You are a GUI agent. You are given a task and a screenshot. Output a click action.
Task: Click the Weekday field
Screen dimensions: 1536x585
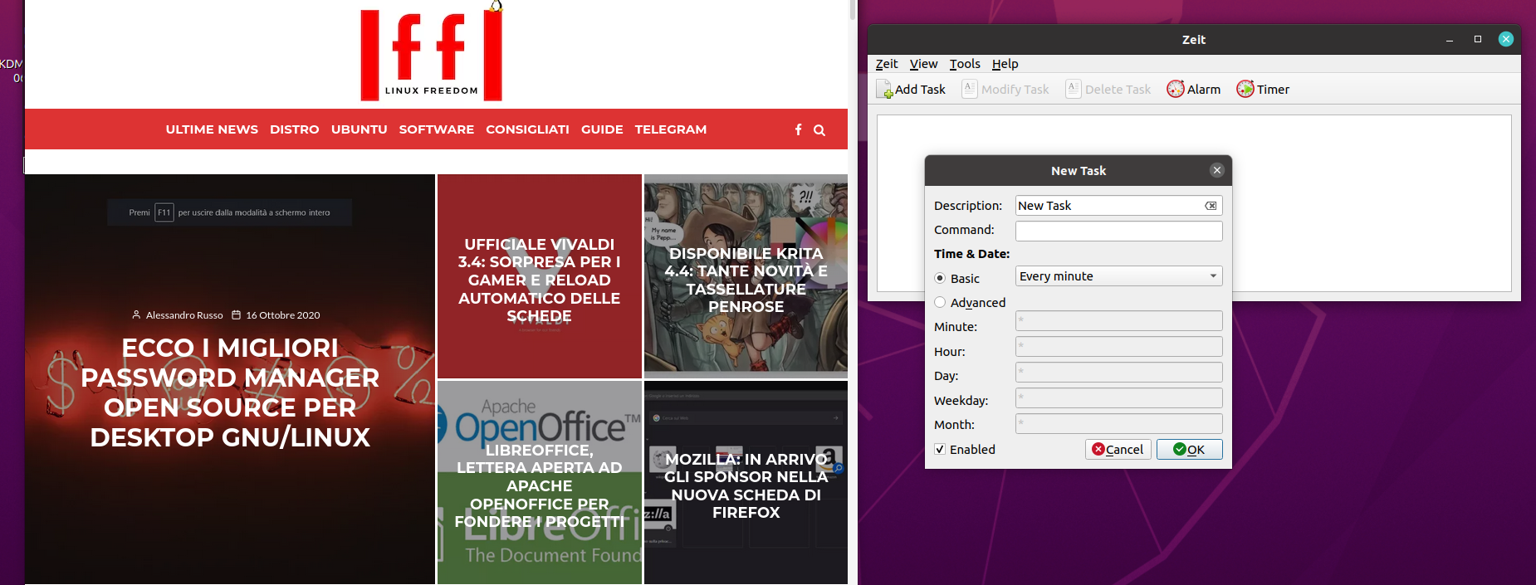pos(1118,397)
